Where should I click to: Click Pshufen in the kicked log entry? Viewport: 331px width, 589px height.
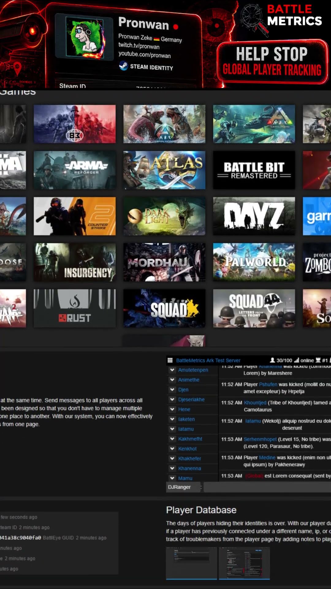268,384
